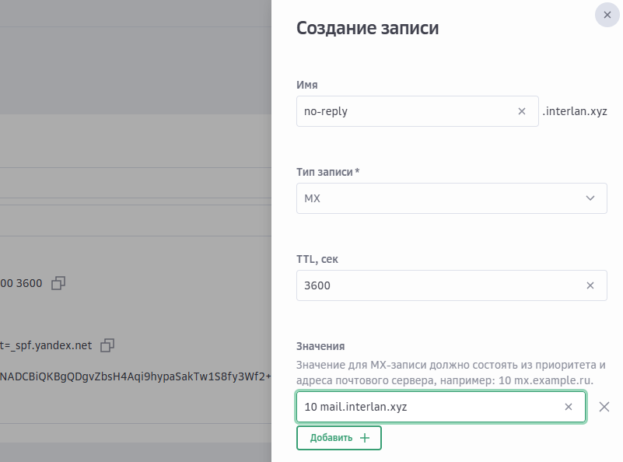Expand the record type chevron arrow
Screen dimensions: 623x462
pos(590,198)
